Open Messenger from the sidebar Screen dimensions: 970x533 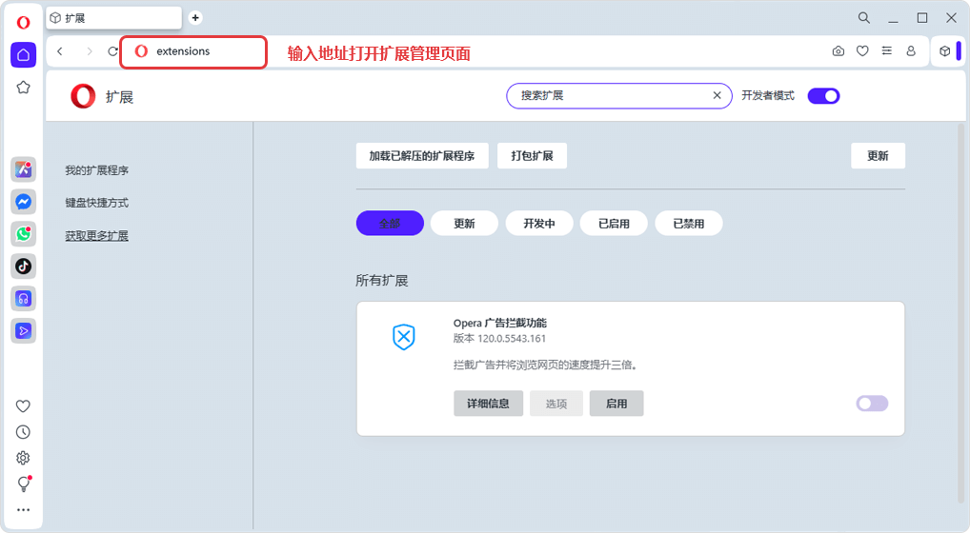(23, 202)
